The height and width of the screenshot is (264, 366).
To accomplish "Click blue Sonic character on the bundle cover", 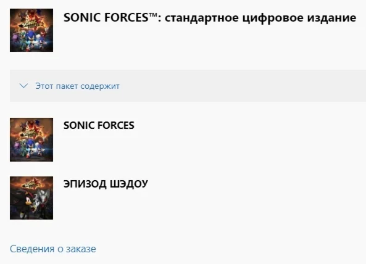I will click(30, 40).
